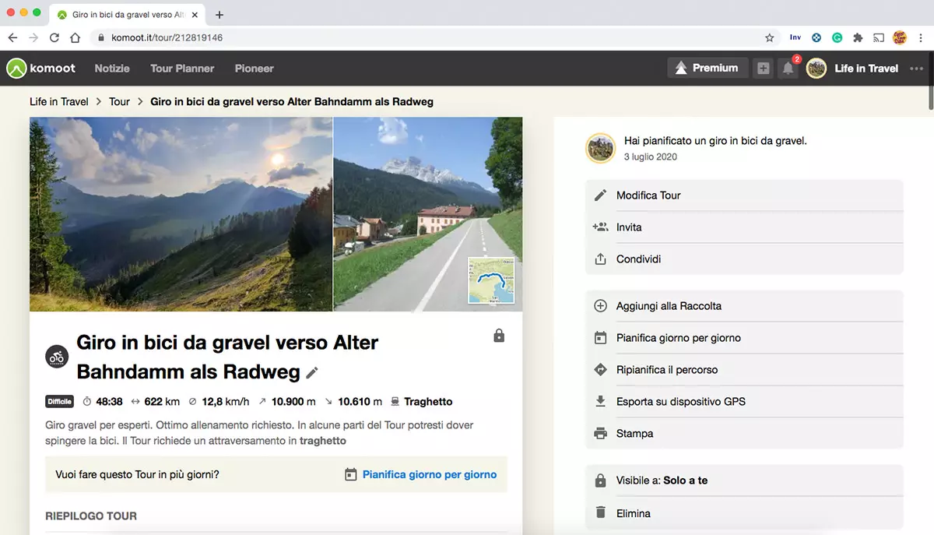Image resolution: width=934 pixels, height=535 pixels.
Task: Go to the Pioneer section
Action: pyautogui.click(x=255, y=69)
